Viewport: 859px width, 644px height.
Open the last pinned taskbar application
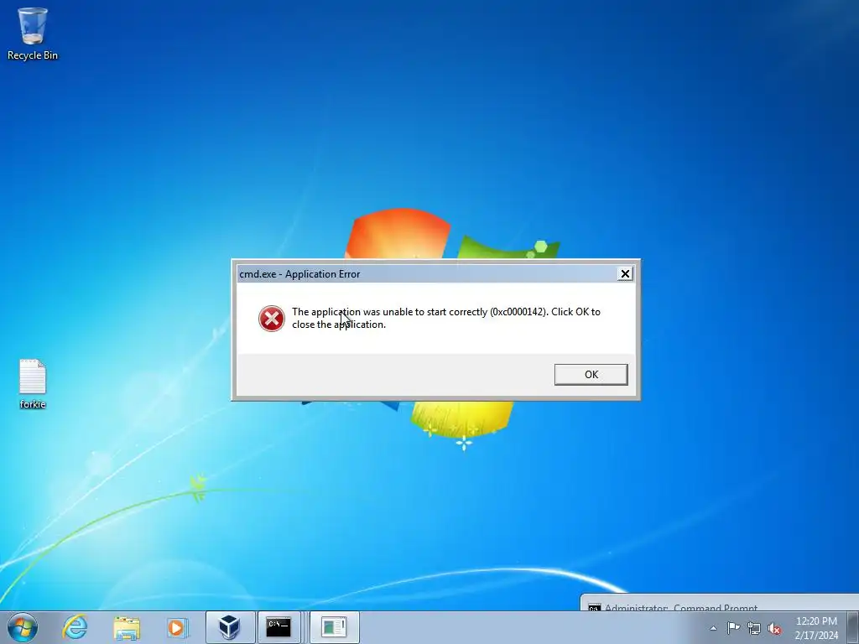(334, 627)
